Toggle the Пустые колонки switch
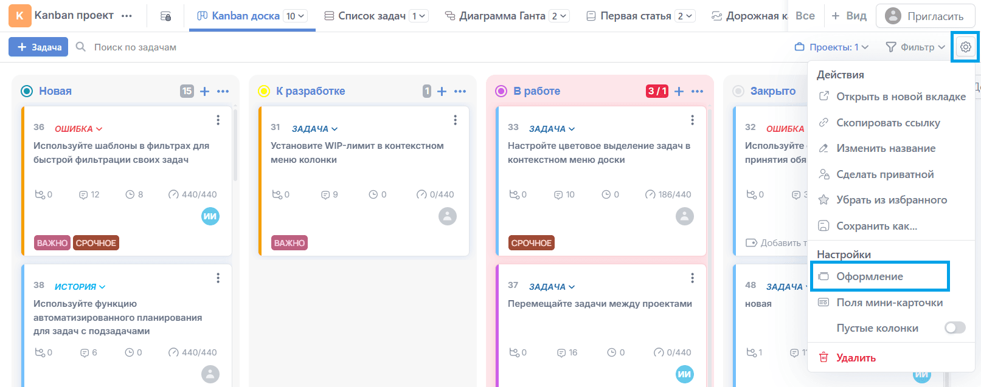The height and width of the screenshot is (387, 981). pyautogui.click(x=954, y=328)
